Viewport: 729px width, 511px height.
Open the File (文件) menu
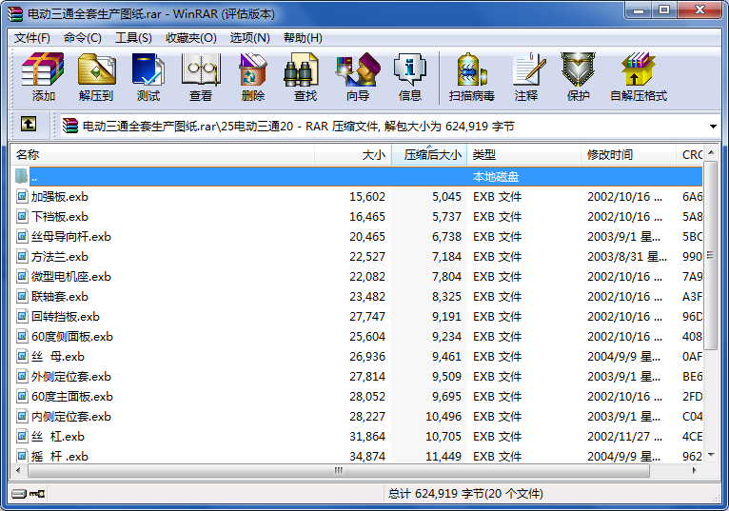coord(31,38)
